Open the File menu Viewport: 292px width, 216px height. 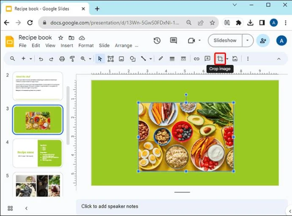click(x=22, y=46)
